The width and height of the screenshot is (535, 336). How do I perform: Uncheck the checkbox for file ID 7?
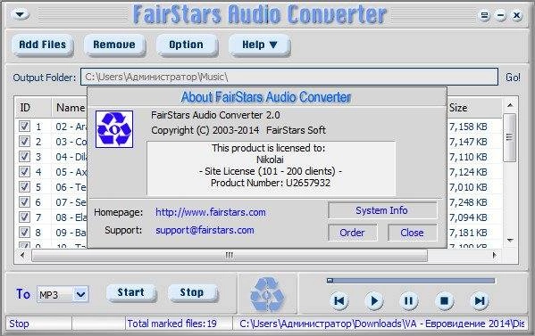pos(24,217)
